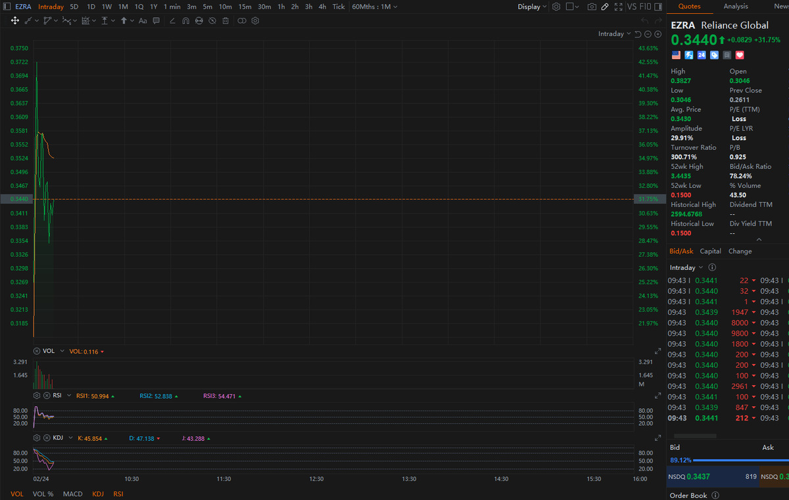Take a chart screenshot with camera icon
Viewport: 789px width, 500px height.
click(x=592, y=7)
